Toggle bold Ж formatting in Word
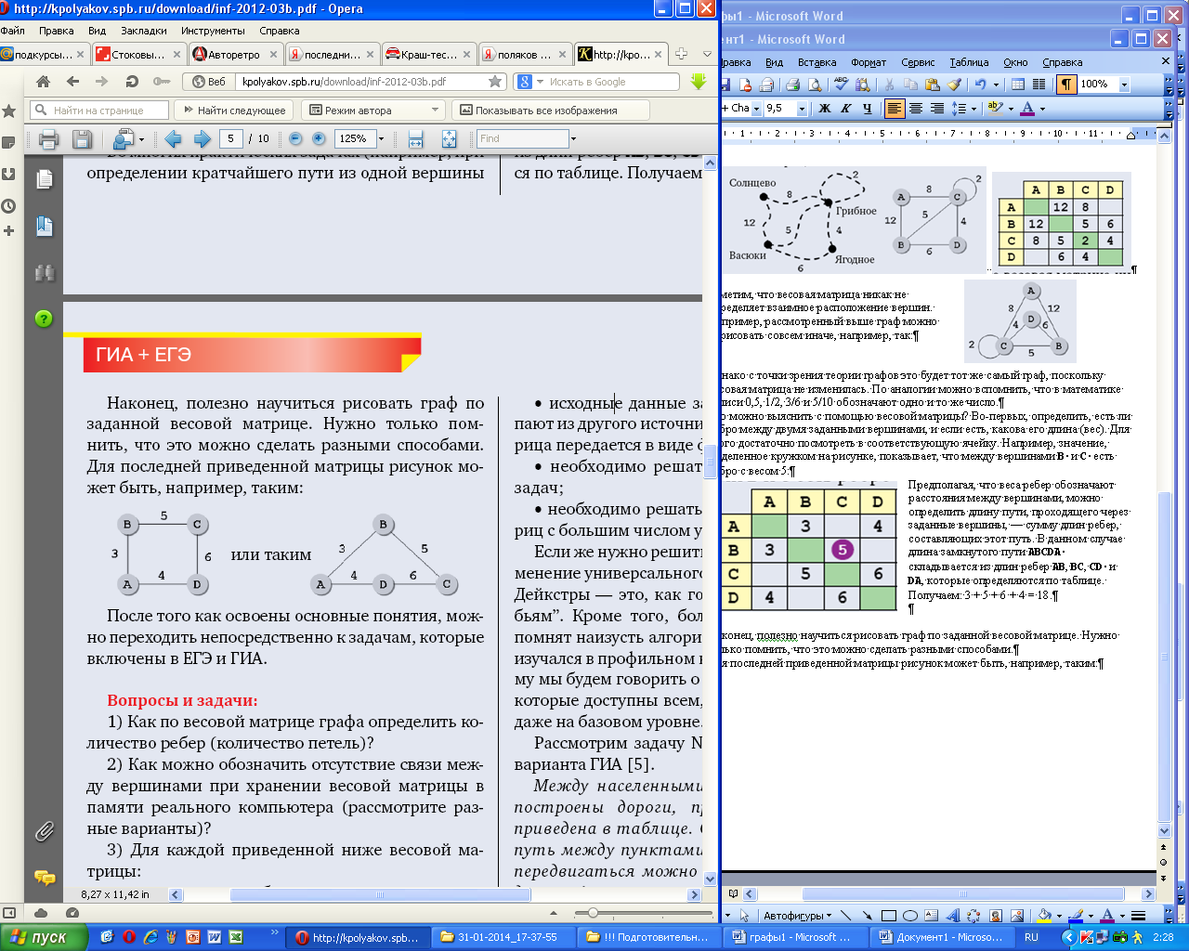The width and height of the screenshot is (1189, 951). coord(824,109)
